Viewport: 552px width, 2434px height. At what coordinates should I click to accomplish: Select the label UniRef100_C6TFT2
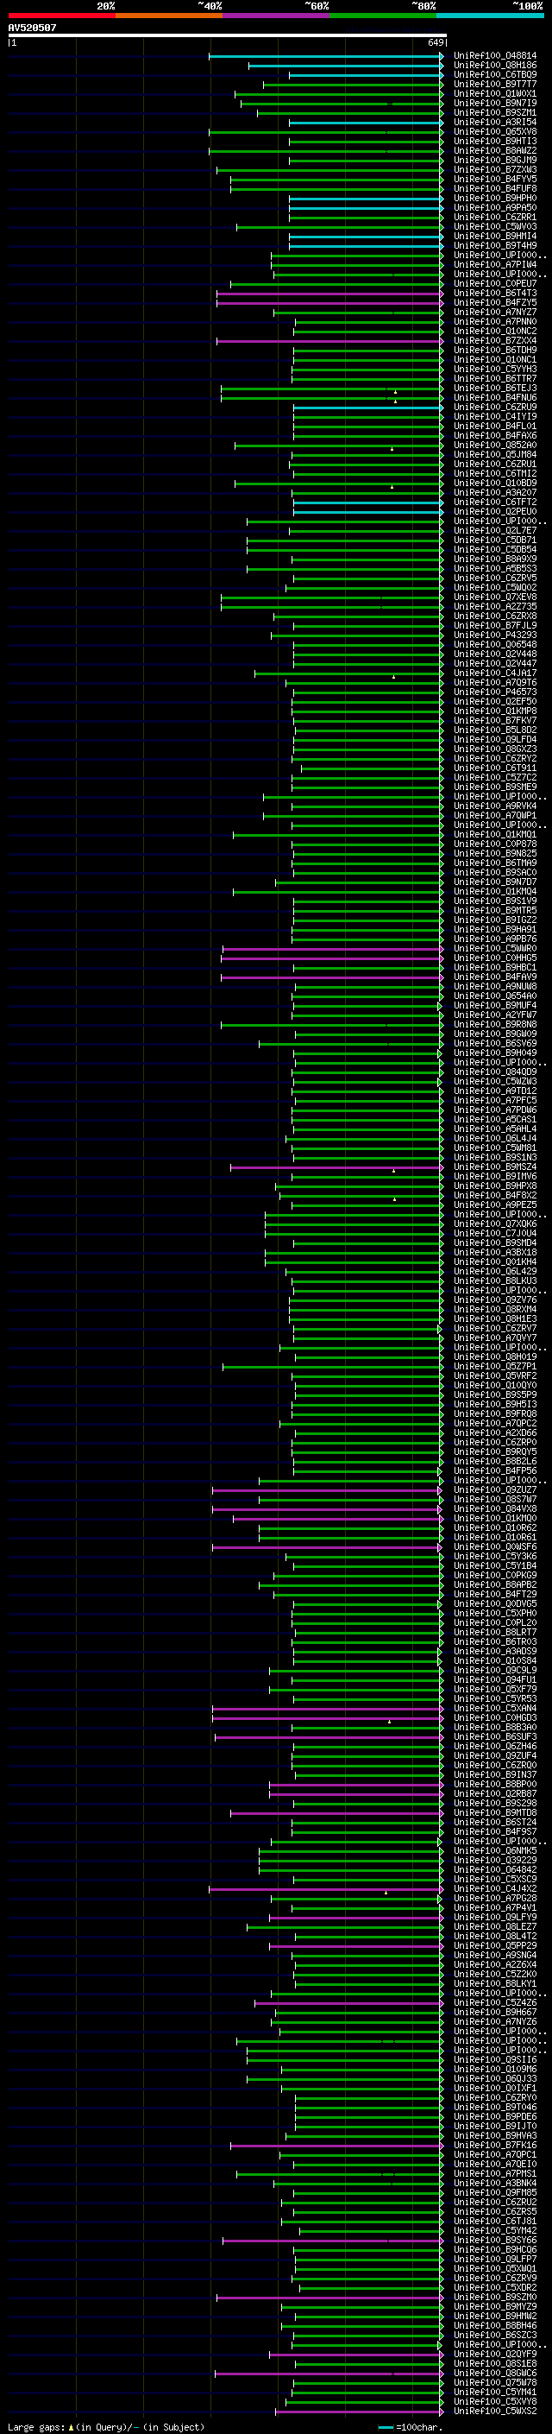tap(494, 503)
